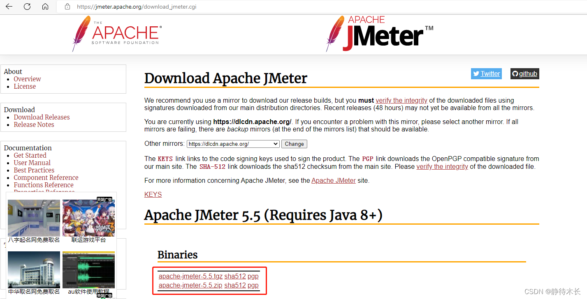The image size is (587, 299).
Task: Go to Download Releases
Action: pyautogui.click(x=42, y=117)
